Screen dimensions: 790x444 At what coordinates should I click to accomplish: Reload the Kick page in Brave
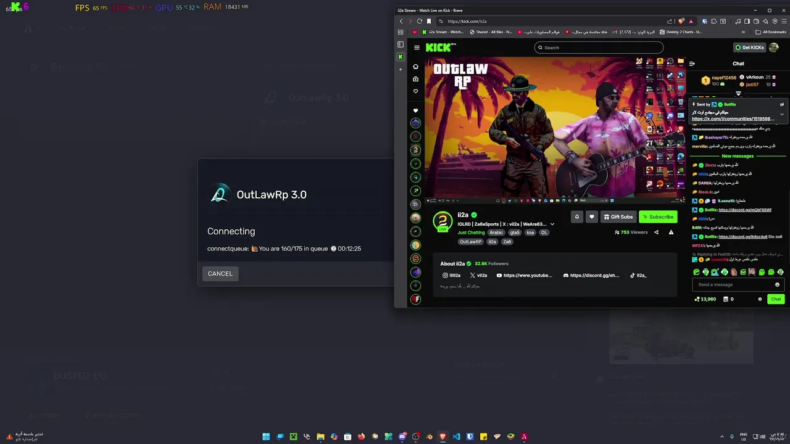[420, 21]
